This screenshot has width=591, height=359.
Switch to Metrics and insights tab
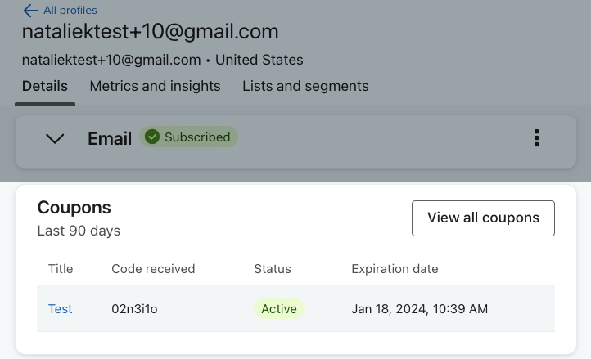155,86
